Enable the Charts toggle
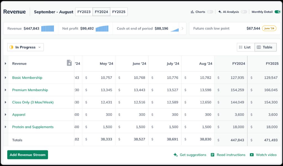 [x=210, y=12]
